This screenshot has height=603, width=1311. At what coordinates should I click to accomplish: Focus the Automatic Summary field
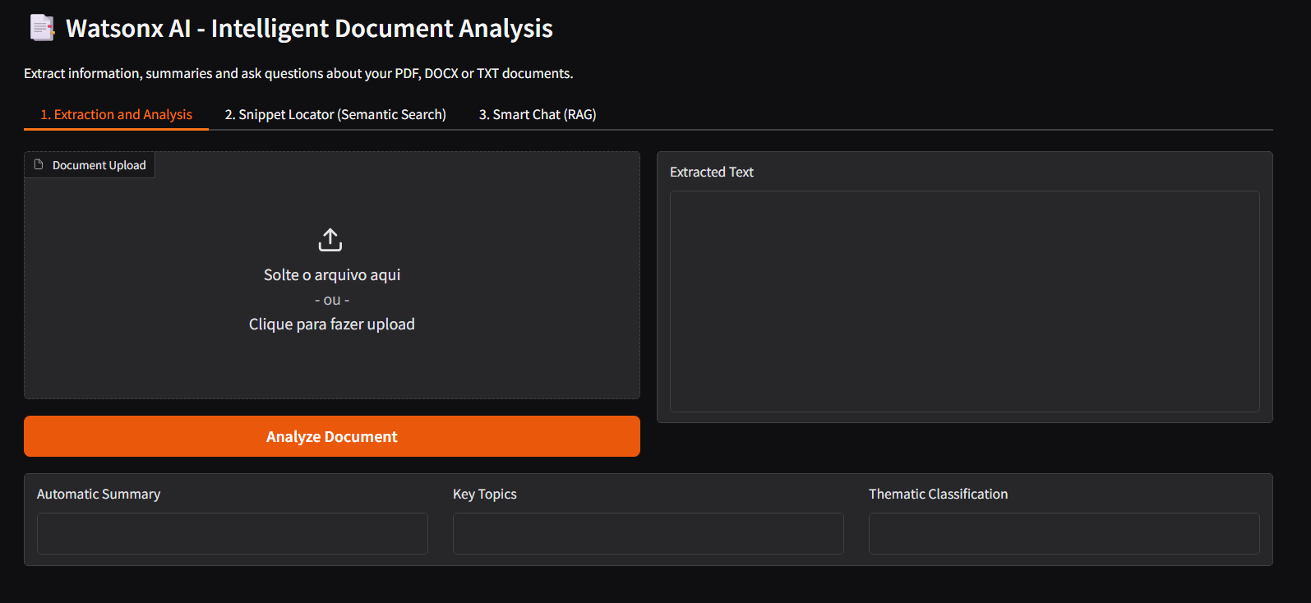click(x=233, y=533)
